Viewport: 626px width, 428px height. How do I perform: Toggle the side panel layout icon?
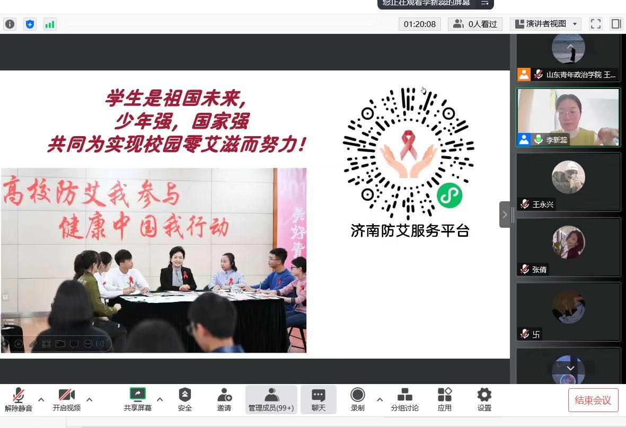pyautogui.click(x=616, y=24)
